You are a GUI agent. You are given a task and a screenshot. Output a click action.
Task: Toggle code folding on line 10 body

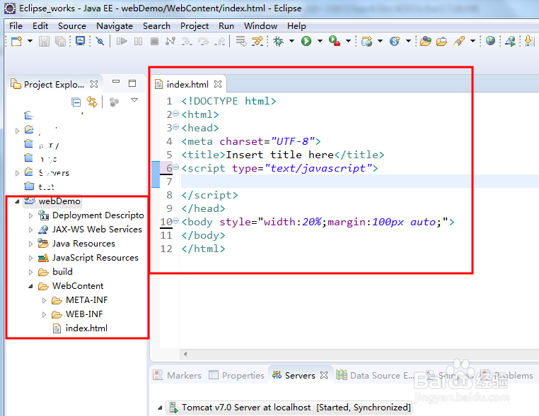coord(175,220)
